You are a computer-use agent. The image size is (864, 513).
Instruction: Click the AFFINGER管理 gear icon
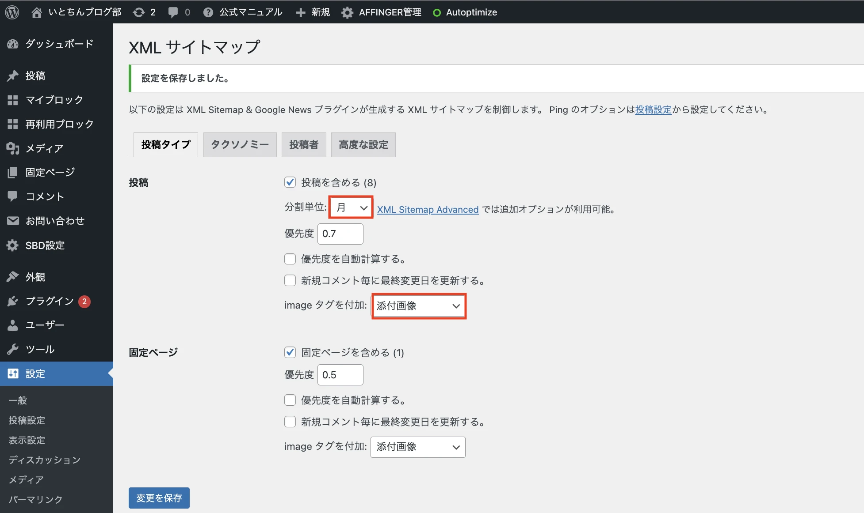pos(348,12)
